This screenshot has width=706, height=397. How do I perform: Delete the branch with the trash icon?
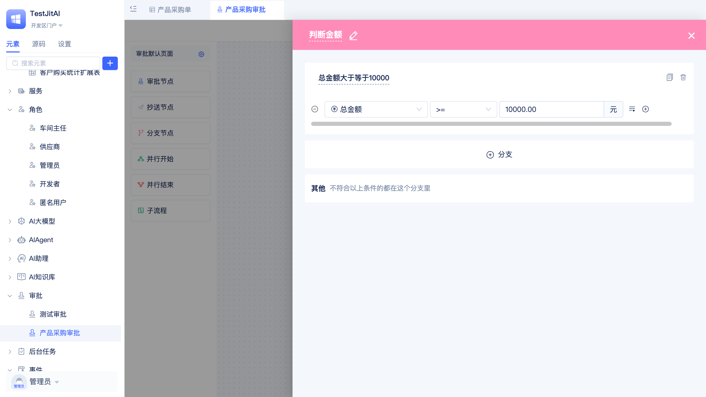pyautogui.click(x=683, y=77)
